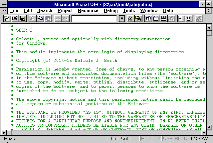Click the toolbar search text box
The height and width of the screenshot is (143, 213).
(94, 19)
